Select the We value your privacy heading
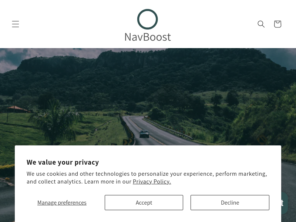This screenshot has height=222, width=296. pyautogui.click(x=63, y=162)
